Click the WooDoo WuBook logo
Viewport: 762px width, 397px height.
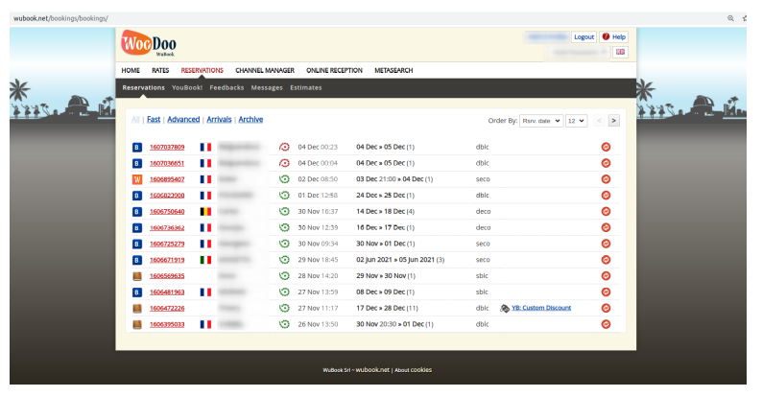[x=149, y=44]
